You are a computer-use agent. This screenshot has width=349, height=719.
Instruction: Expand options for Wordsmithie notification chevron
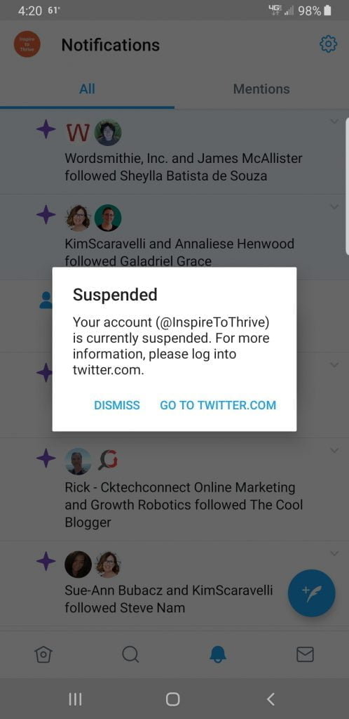coord(334,121)
